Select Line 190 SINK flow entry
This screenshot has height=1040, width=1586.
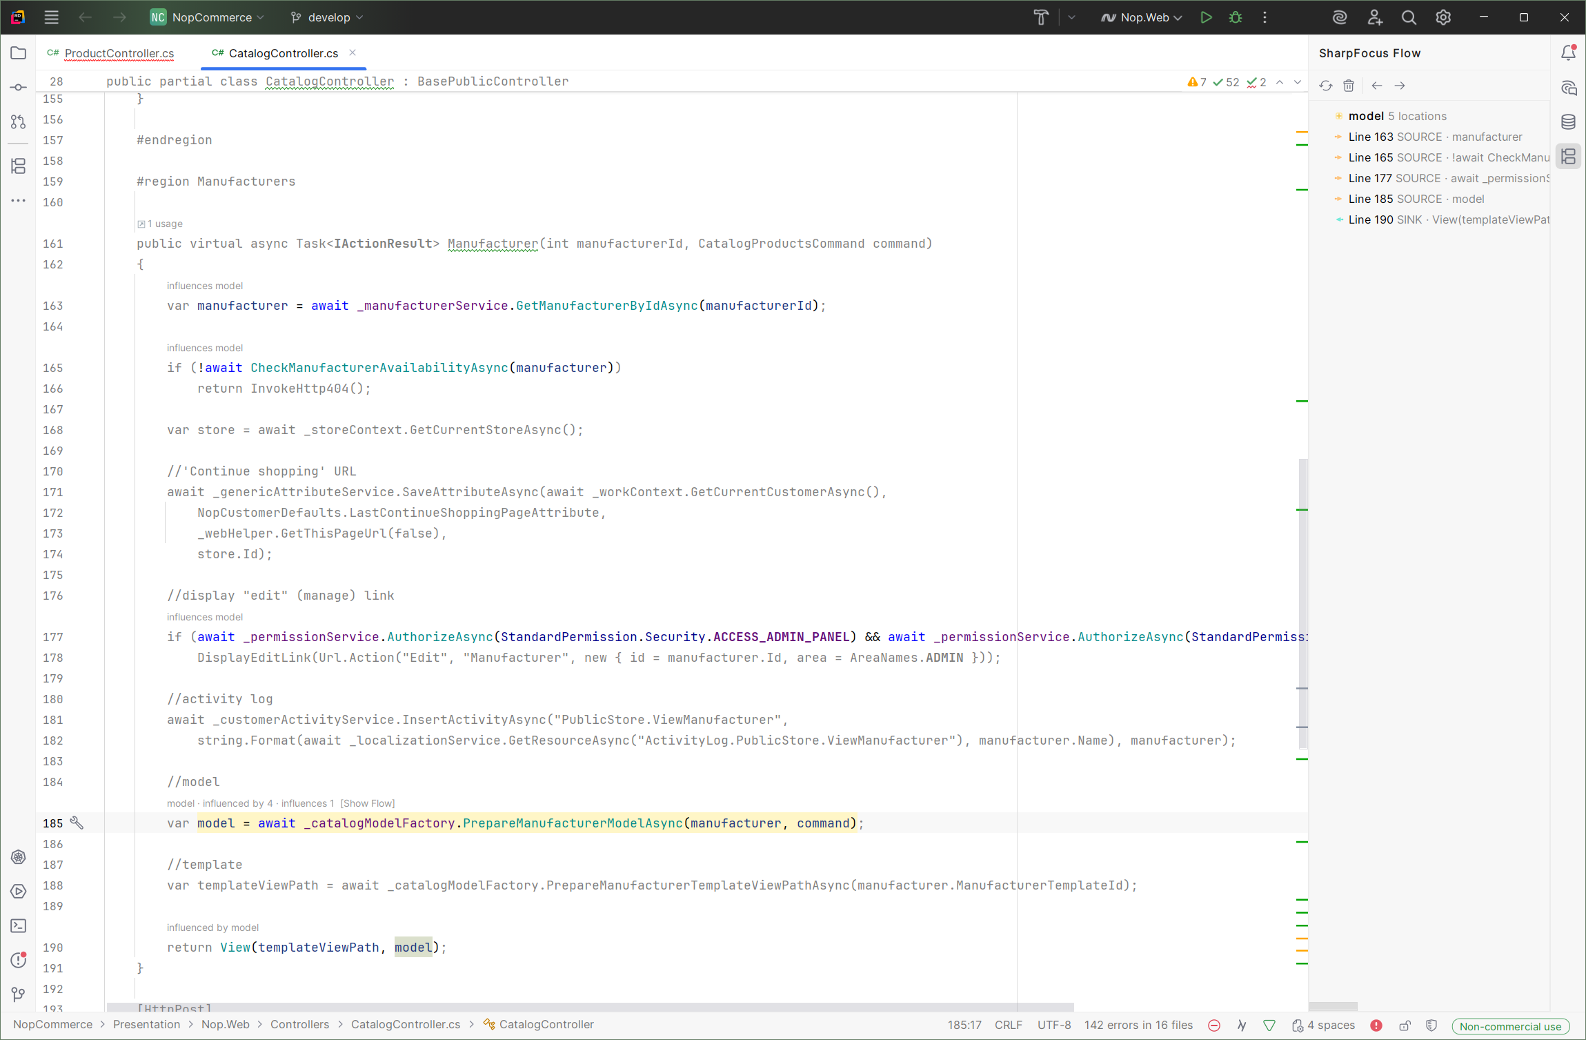click(x=1447, y=220)
